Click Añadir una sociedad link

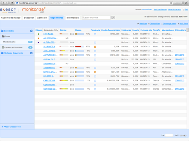(x=11, y=127)
